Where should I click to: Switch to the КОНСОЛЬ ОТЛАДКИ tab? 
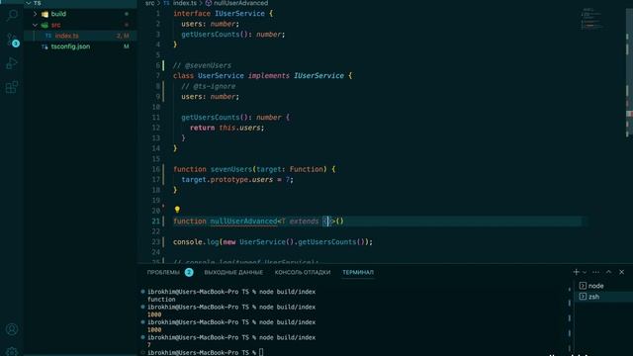pos(303,273)
